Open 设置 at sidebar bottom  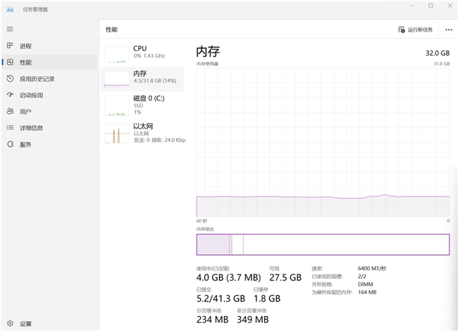(x=49, y=324)
